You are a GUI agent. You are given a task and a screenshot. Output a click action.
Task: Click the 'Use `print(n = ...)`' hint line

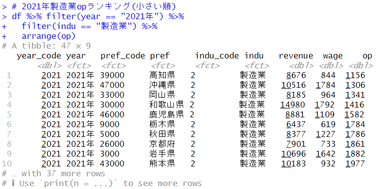tap(102, 183)
